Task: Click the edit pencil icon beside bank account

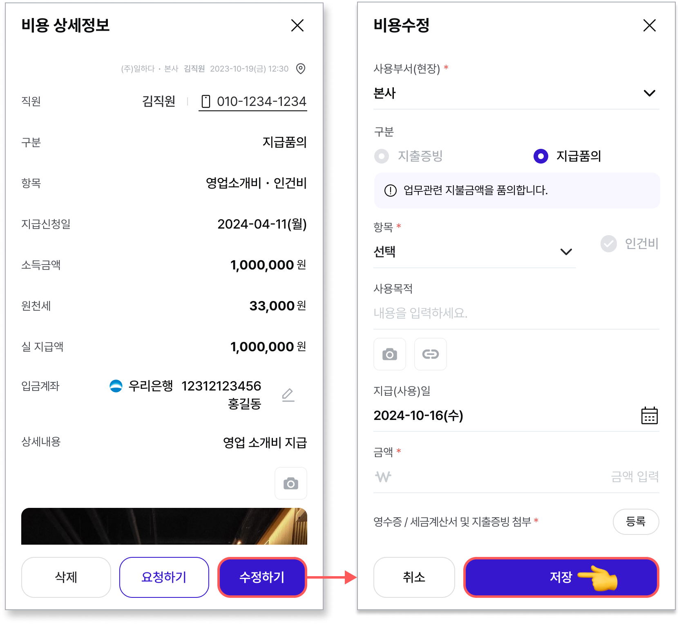Action: click(288, 395)
